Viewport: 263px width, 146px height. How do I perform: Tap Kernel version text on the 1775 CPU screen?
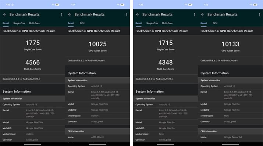[x=40, y=114]
